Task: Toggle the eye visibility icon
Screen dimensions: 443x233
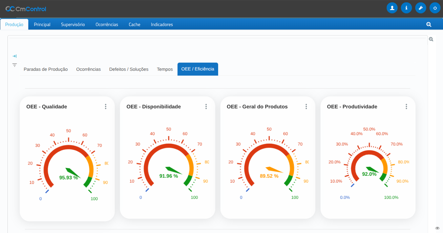Action: click(x=437, y=228)
